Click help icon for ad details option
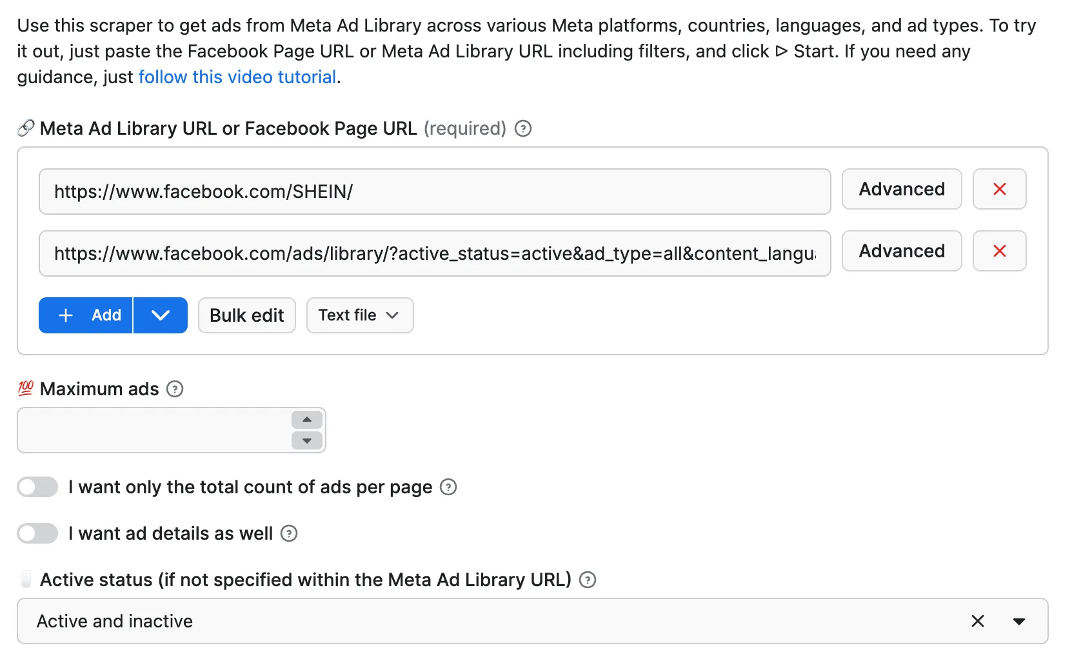This screenshot has height=659, width=1072. tap(289, 534)
